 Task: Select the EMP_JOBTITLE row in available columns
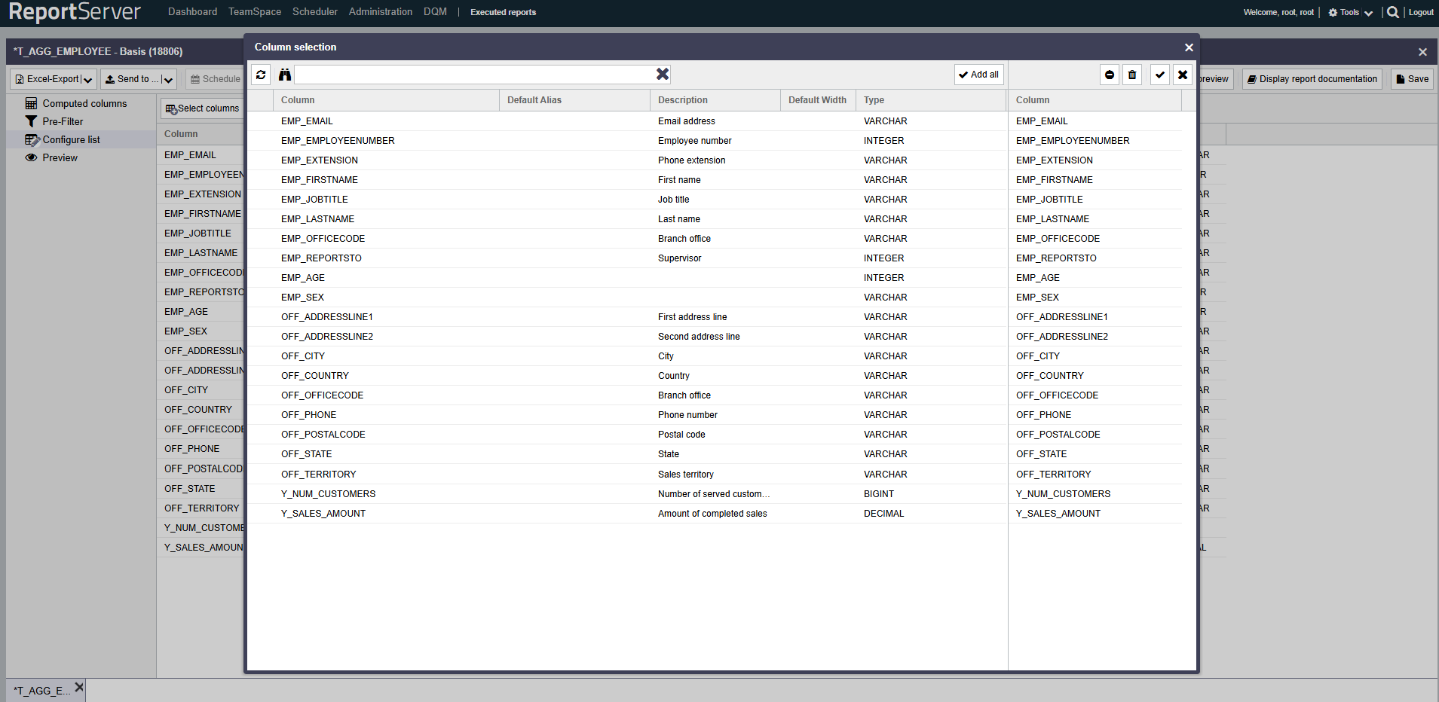314,200
